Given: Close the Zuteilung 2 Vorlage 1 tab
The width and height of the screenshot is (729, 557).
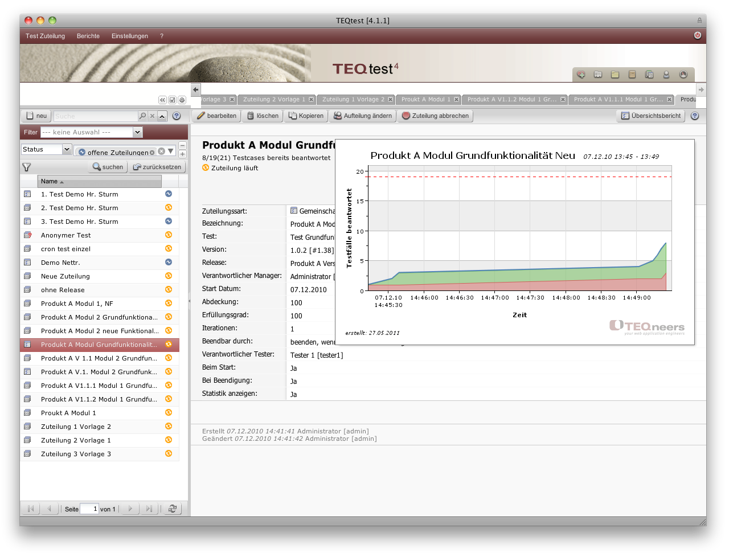Looking at the screenshot, I should pyautogui.click(x=311, y=99).
